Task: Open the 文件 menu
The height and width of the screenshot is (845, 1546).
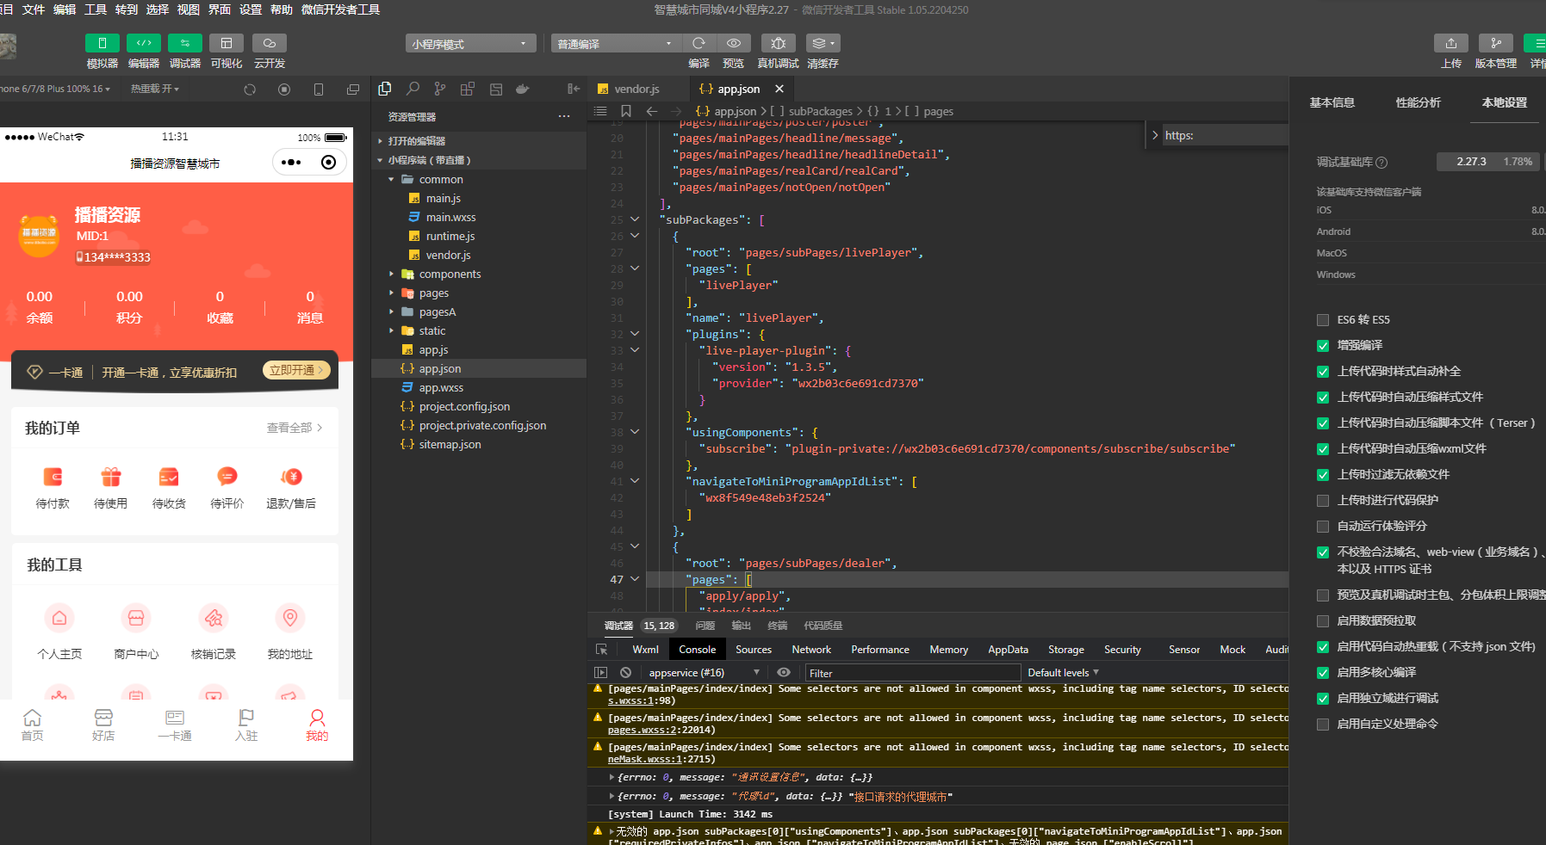Action: coord(34,9)
